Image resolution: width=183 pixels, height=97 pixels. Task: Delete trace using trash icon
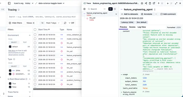[x=150, y=3]
